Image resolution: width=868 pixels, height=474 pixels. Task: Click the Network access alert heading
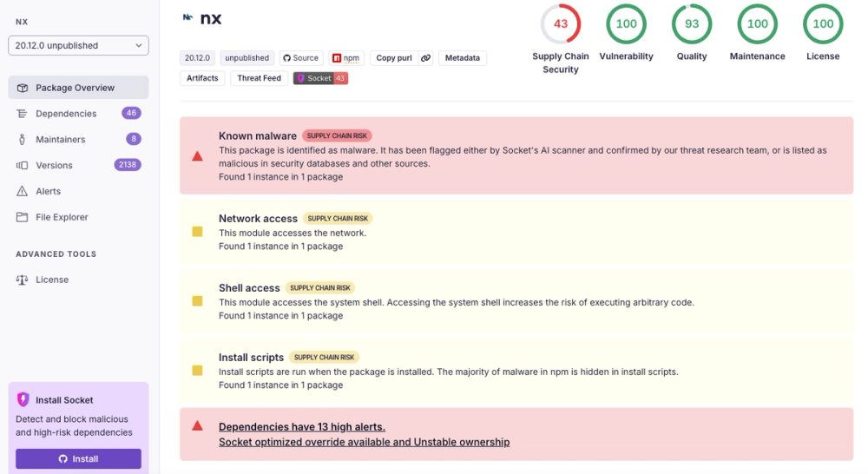258,218
